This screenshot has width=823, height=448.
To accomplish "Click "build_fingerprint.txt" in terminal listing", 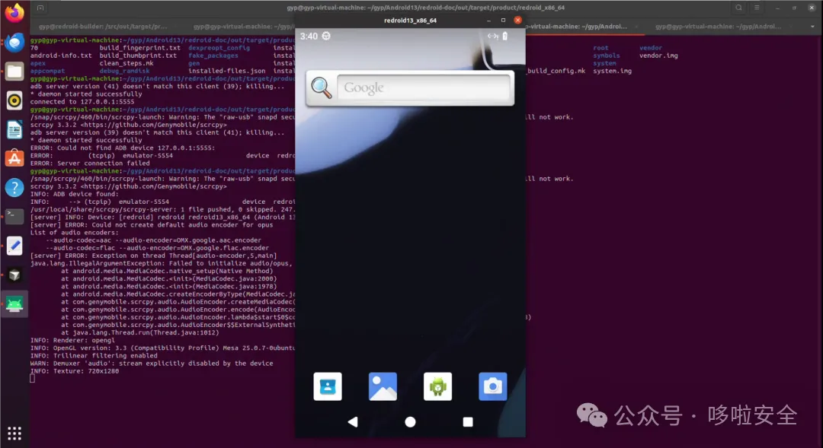I will point(139,48).
